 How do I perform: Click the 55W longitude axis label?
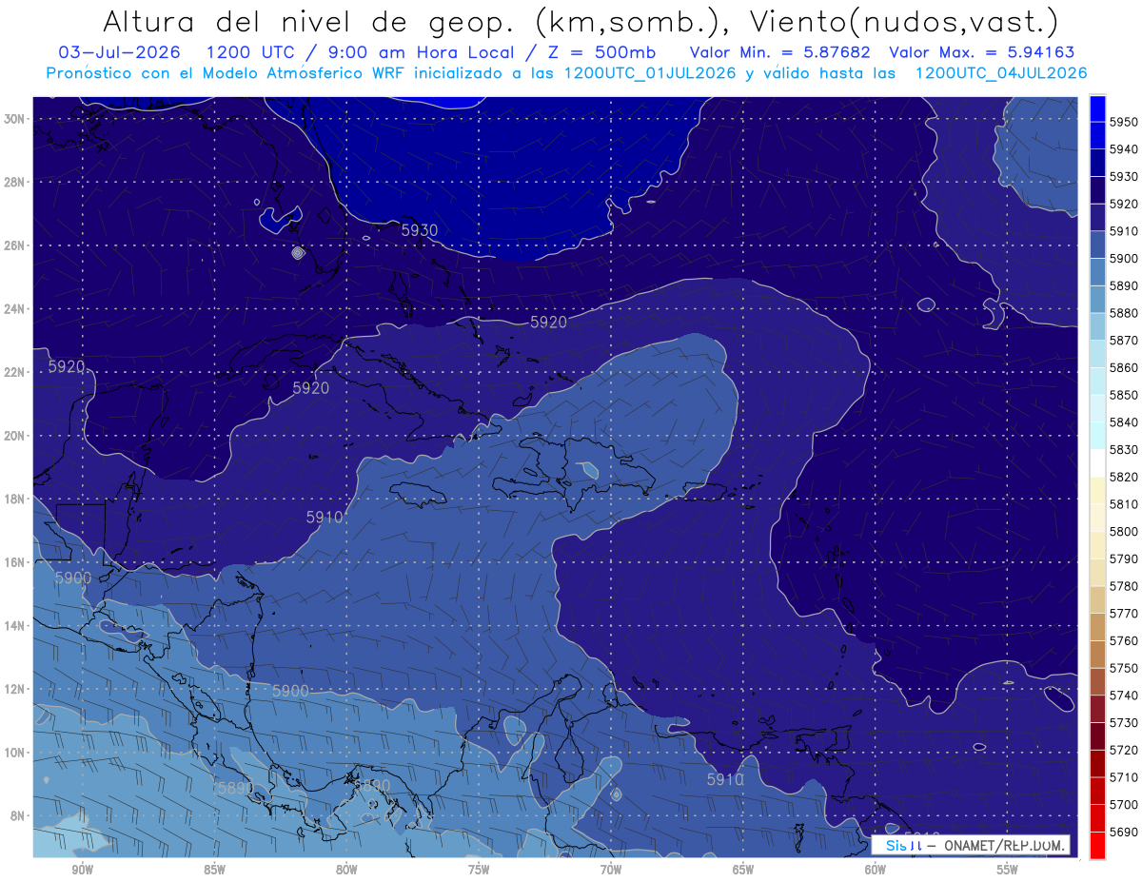1008,870
